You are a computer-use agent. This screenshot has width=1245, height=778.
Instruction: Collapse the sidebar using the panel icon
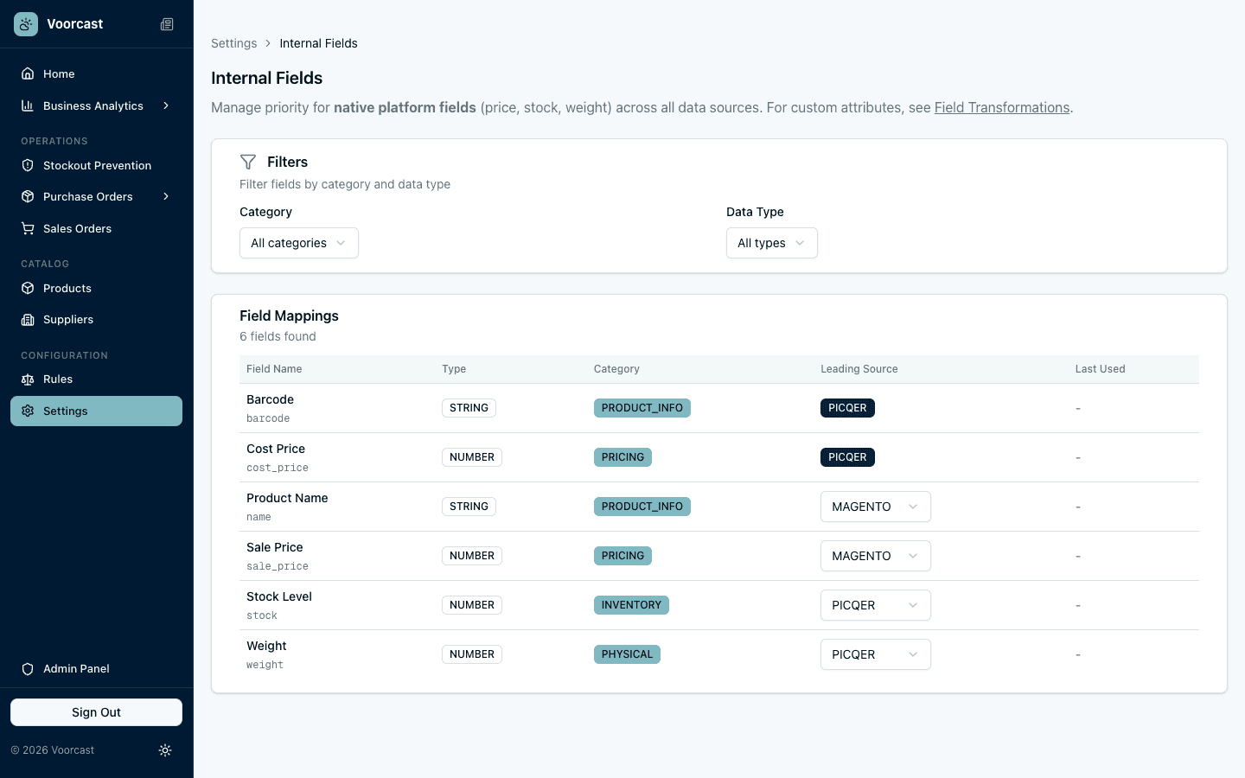pyautogui.click(x=167, y=24)
